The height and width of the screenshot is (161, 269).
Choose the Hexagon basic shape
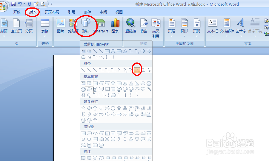tap(149, 83)
